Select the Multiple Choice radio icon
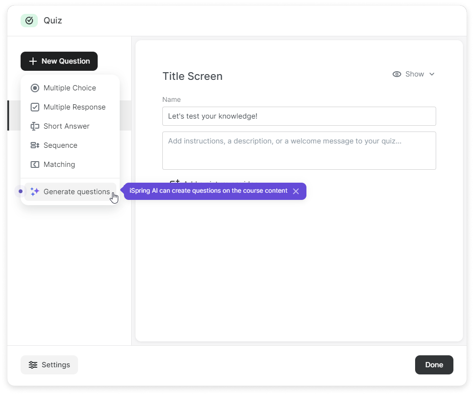The width and height of the screenshot is (474, 395). (34, 88)
